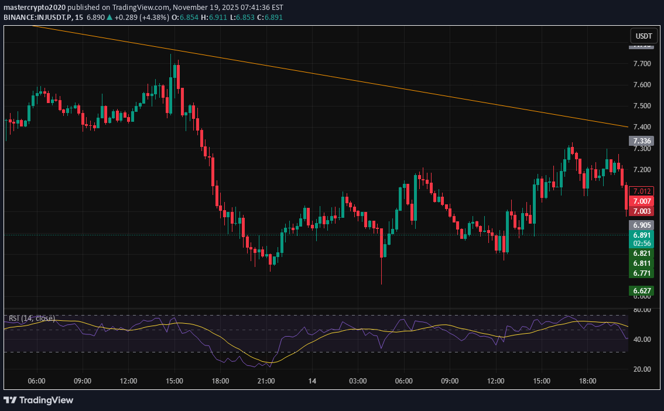Click the gray 7.336 price label

641,141
